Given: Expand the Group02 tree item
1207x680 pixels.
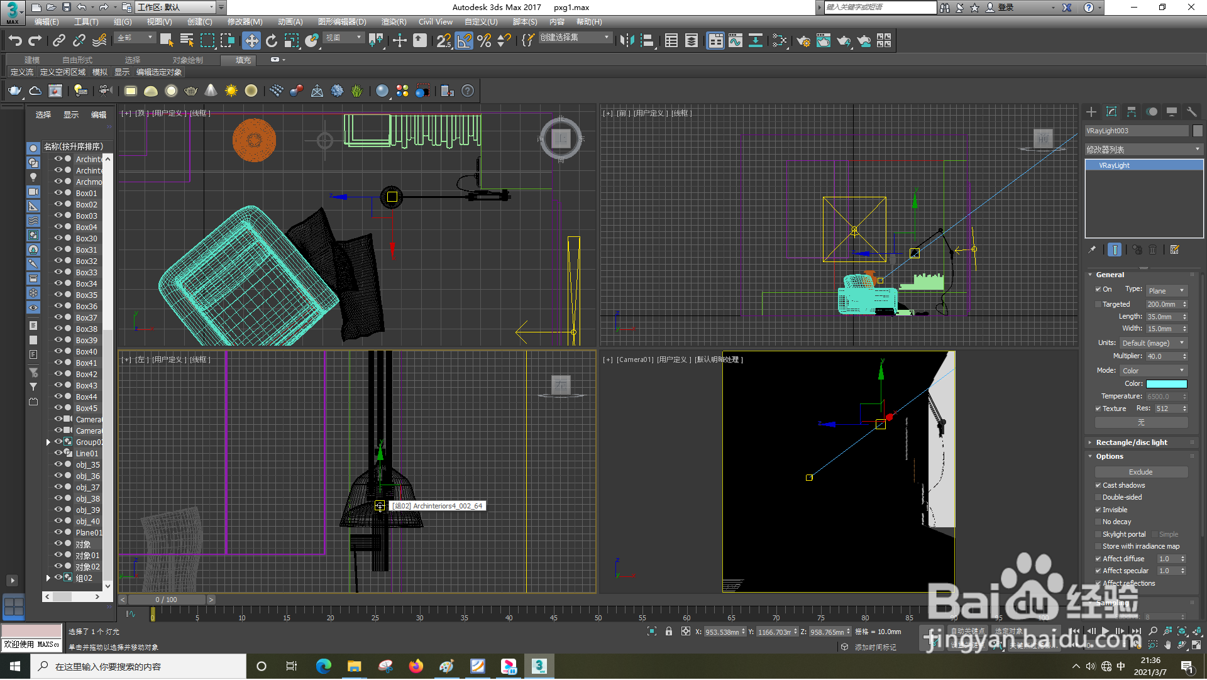Looking at the screenshot, I should pyautogui.click(x=48, y=442).
